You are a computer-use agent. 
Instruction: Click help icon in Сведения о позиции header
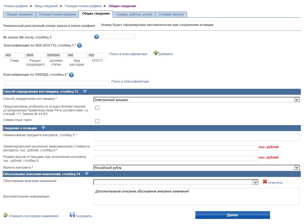point(43,128)
